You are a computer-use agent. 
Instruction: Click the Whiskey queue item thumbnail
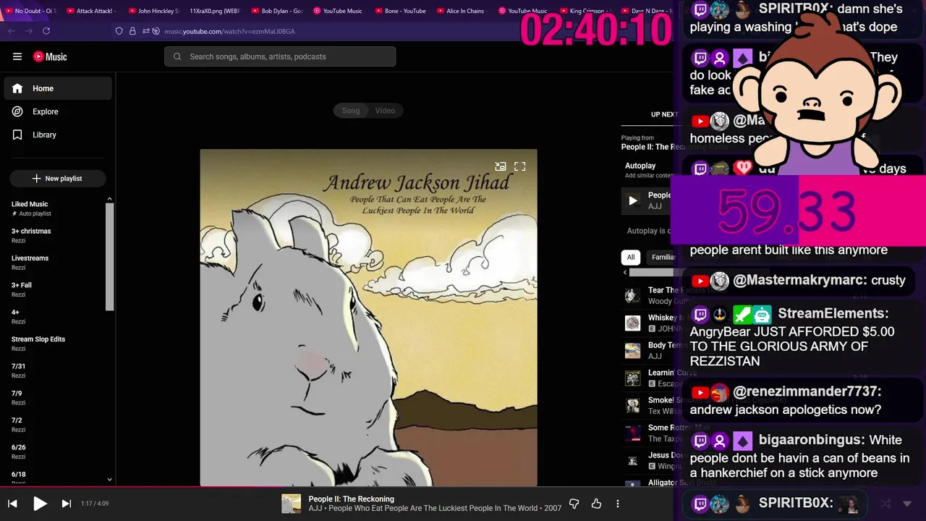(x=633, y=323)
